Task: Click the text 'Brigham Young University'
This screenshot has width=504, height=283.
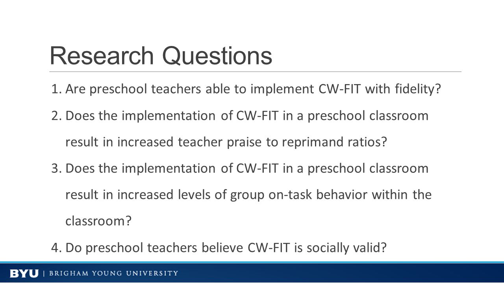Action: click(113, 273)
